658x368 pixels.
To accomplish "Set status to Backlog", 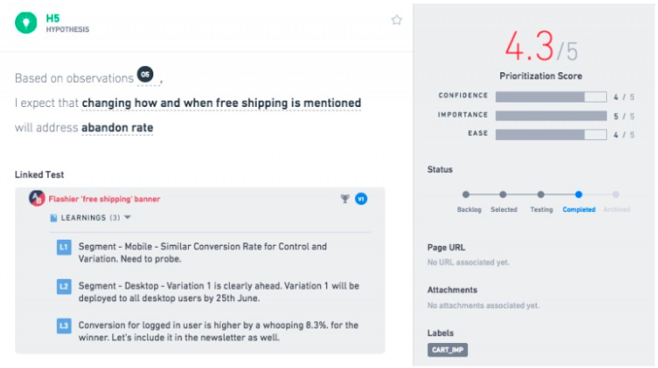I will [x=465, y=194].
